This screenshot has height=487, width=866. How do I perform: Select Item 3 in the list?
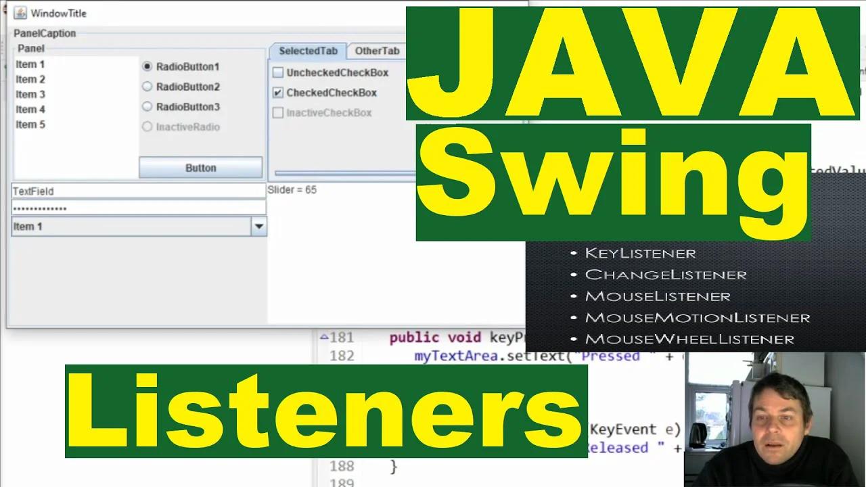click(30, 94)
